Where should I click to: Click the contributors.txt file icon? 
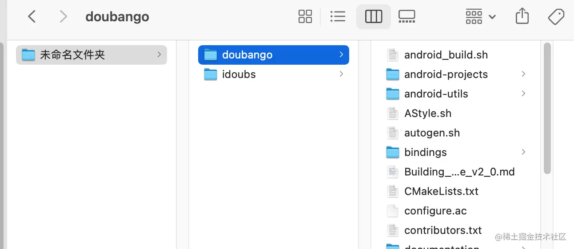coord(393,230)
